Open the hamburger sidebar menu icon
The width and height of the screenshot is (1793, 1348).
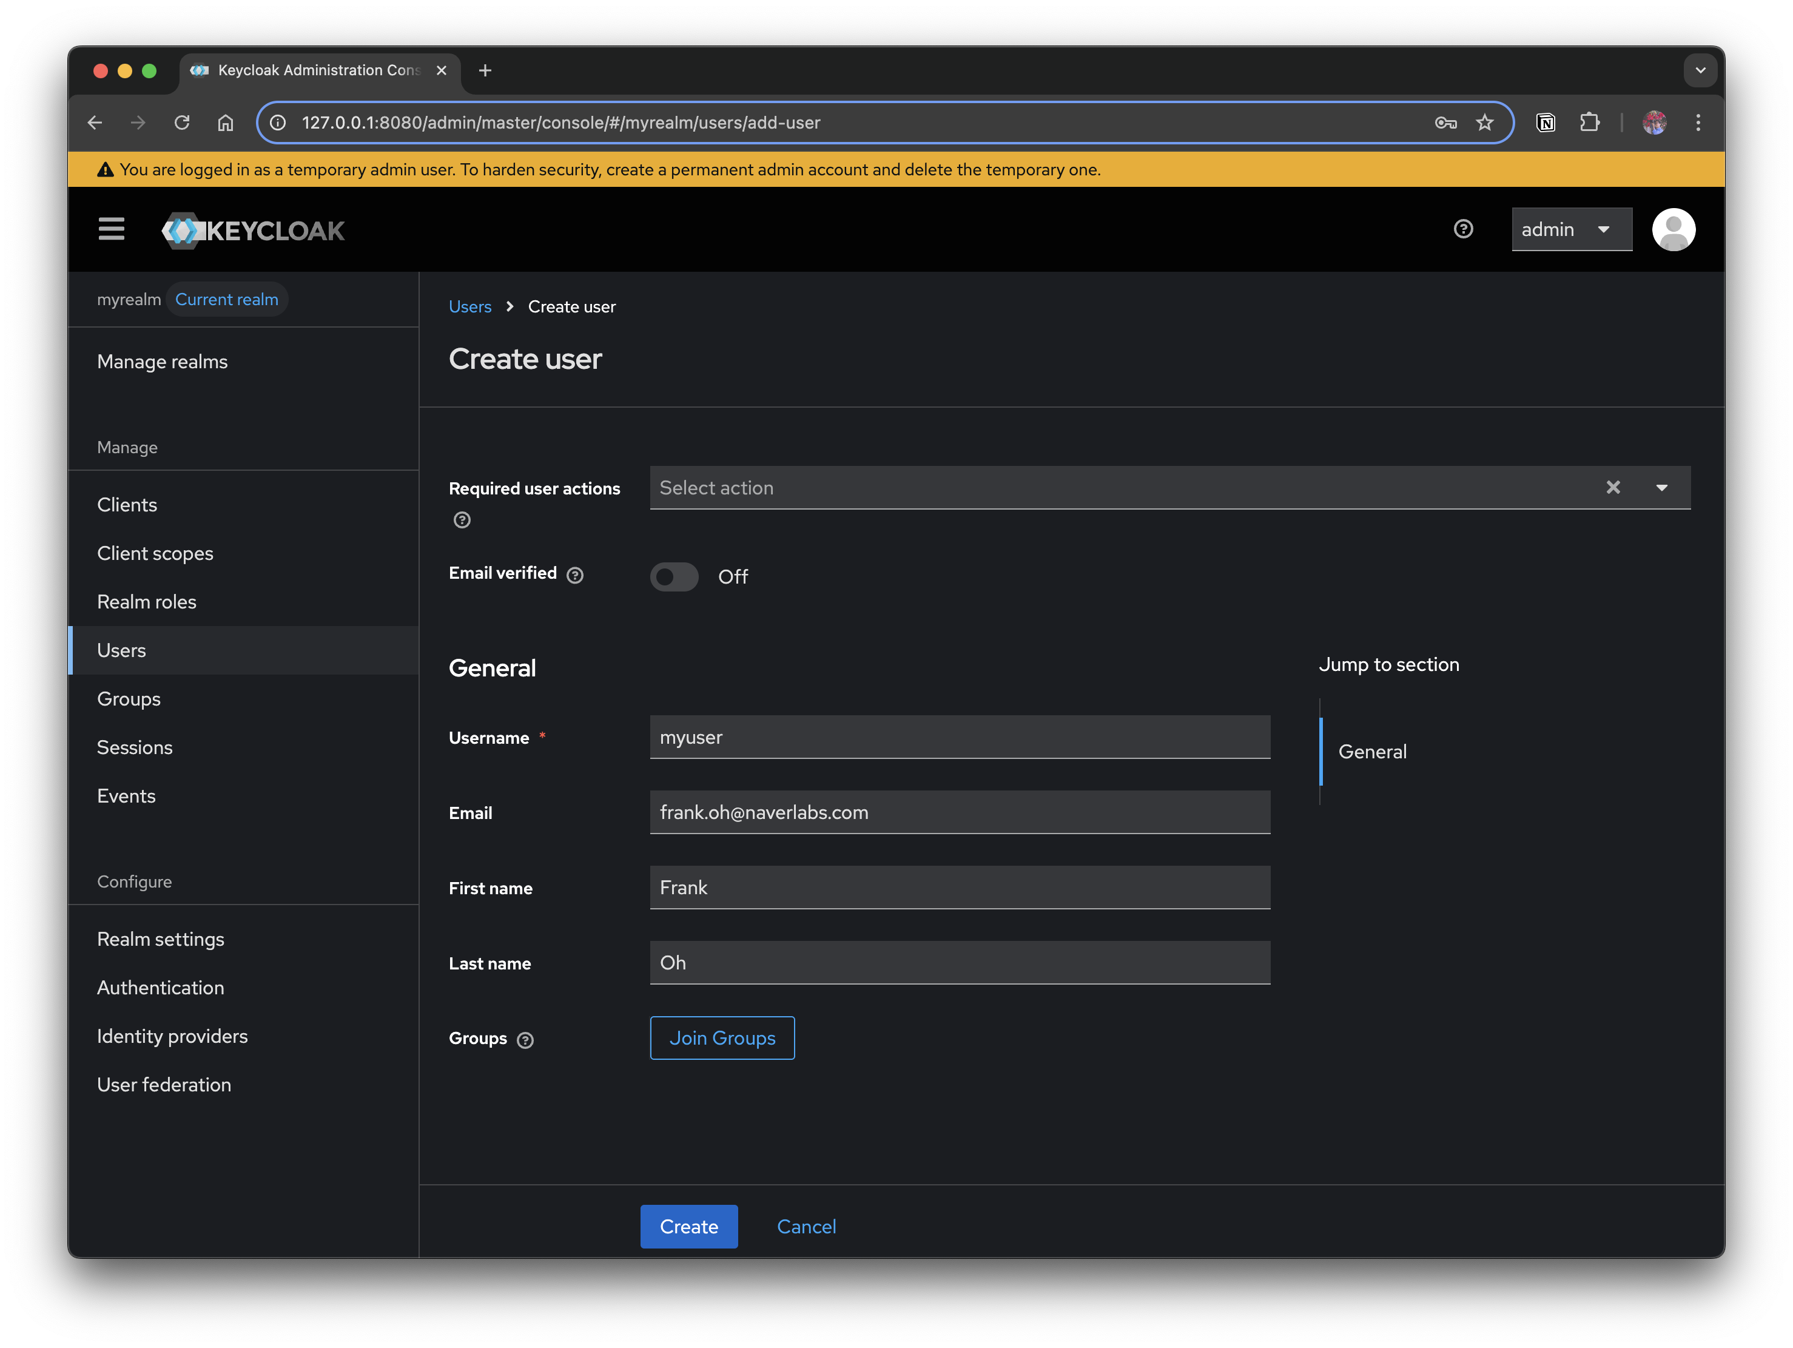click(x=111, y=229)
